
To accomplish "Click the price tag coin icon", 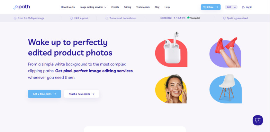I will point(15,18).
